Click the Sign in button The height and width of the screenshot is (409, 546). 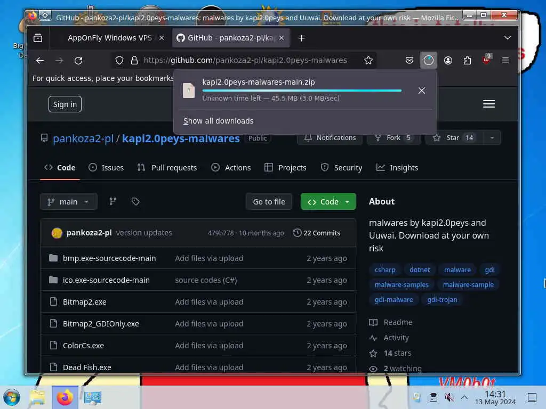point(65,104)
